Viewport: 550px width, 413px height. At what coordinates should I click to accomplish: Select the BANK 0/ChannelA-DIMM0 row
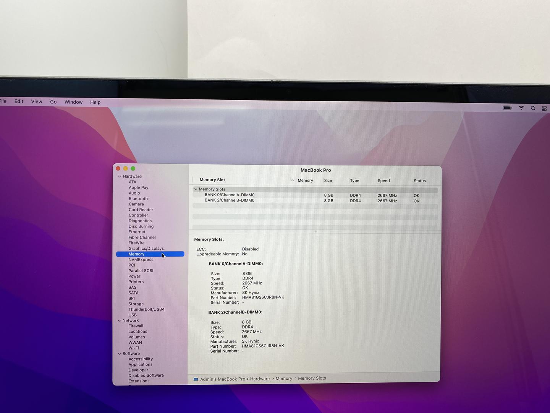click(315, 195)
